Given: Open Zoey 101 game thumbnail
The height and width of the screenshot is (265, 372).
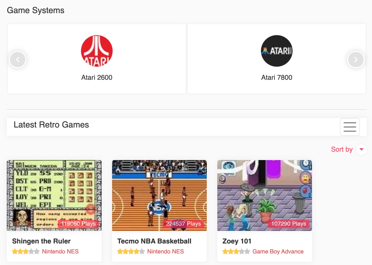Looking at the screenshot, I should [x=265, y=195].
